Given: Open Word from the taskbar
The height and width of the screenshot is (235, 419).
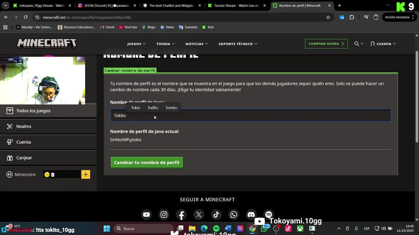Looking at the screenshot, I should [x=228, y=228].
